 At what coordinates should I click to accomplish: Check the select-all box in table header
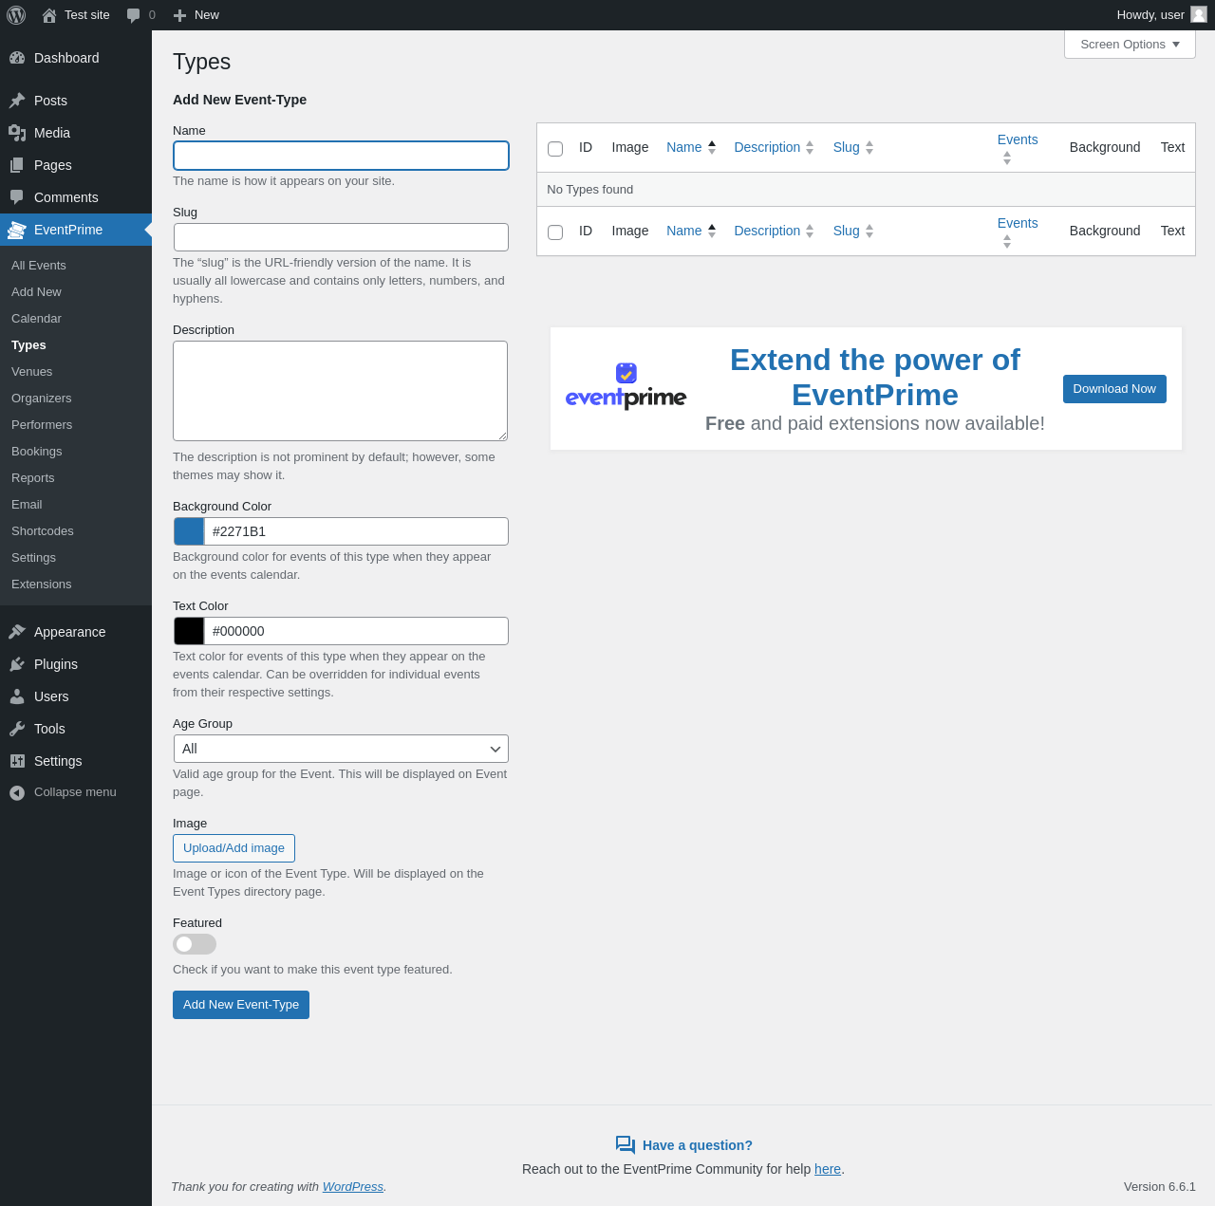(555, 149)
